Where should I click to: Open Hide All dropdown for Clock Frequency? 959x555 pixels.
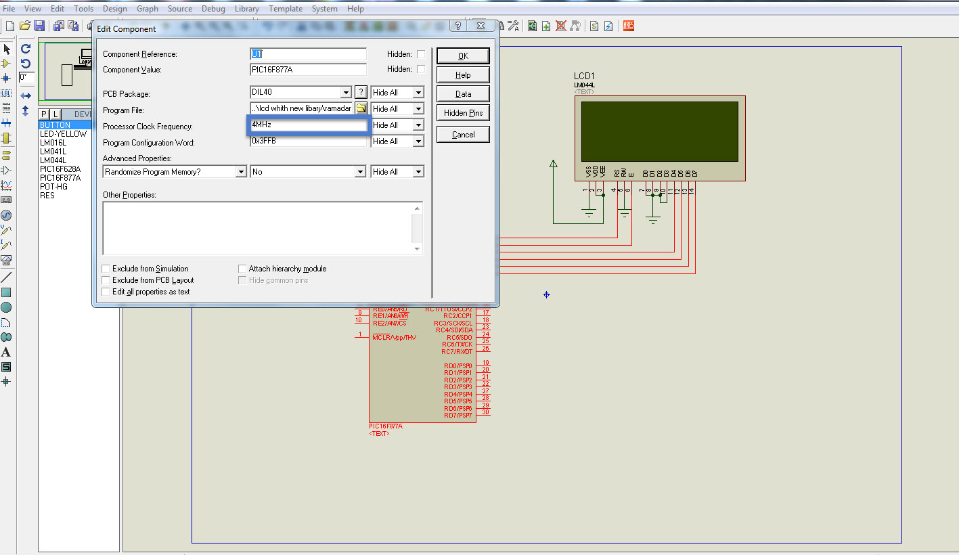[418, 125]
